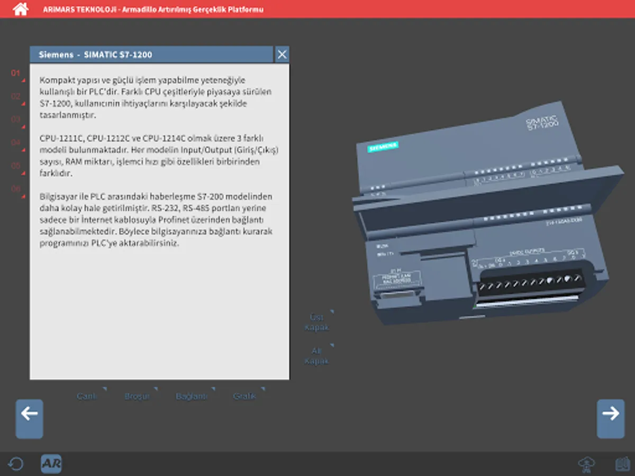Open page 03 in the left index
The width and height of the screenshot is (635, 476).
(x=16, y=120)
